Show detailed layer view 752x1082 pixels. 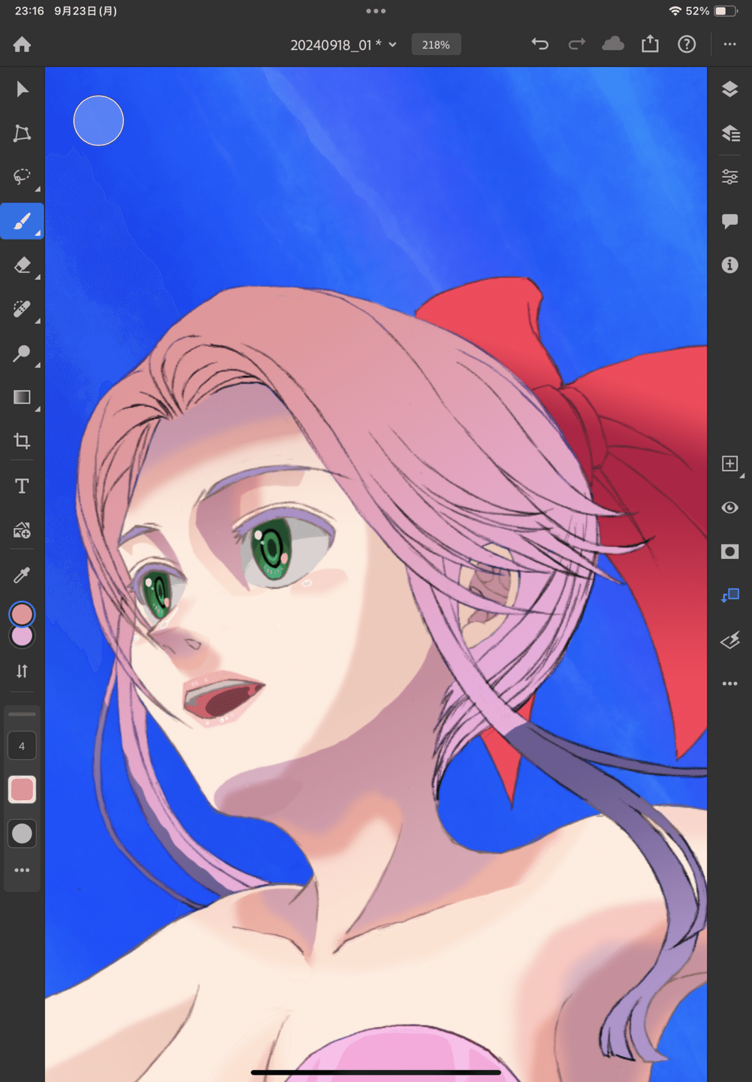pyautogui.click(x=730, y=133)
